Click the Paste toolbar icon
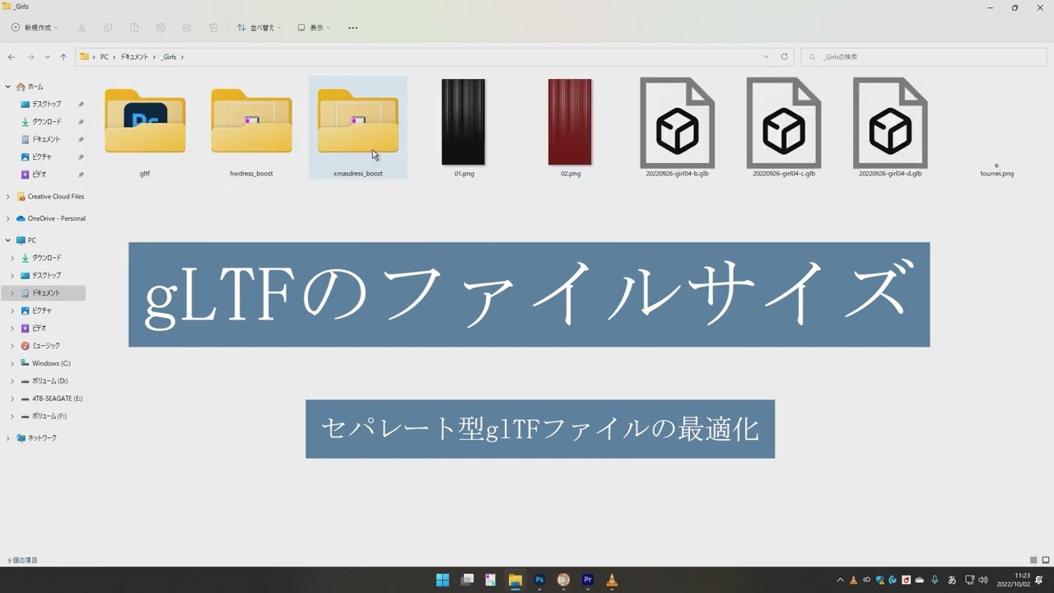The height and width of the screenshot is (593, 1054). click(x=134, y=28)
